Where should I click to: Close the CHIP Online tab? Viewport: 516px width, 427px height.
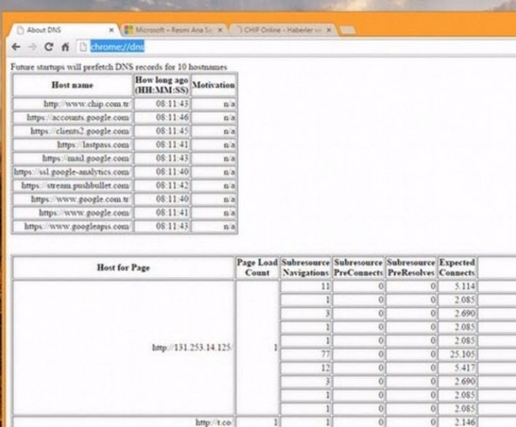(x=327, y=29)
